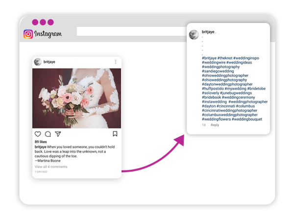Open the #weddingbouquet hashtag
The height and width of the screenshot is (220, 294).
(x=247, y=119)
